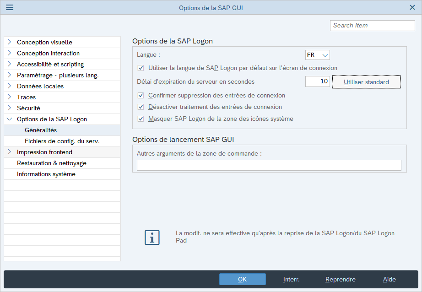422x292 pixels.
Task: Expand the Traces tree node
Action: coord(10,97)
